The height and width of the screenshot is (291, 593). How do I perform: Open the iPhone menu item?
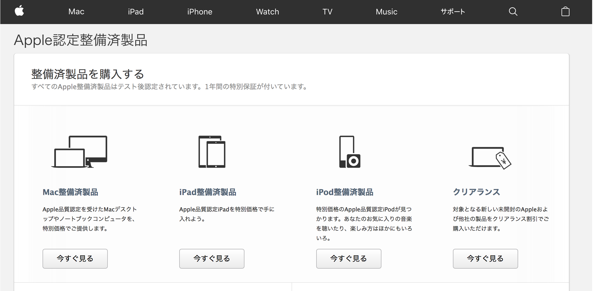pyautogui.click(x=200, y=12)
